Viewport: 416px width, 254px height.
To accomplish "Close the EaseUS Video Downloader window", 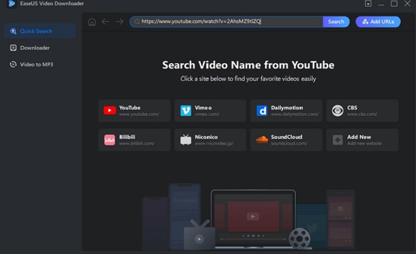I will coord(407,4).
